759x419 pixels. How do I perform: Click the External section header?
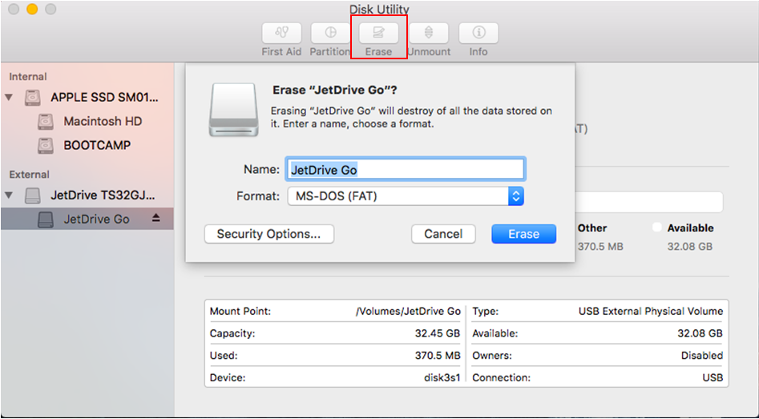point(30,175)
